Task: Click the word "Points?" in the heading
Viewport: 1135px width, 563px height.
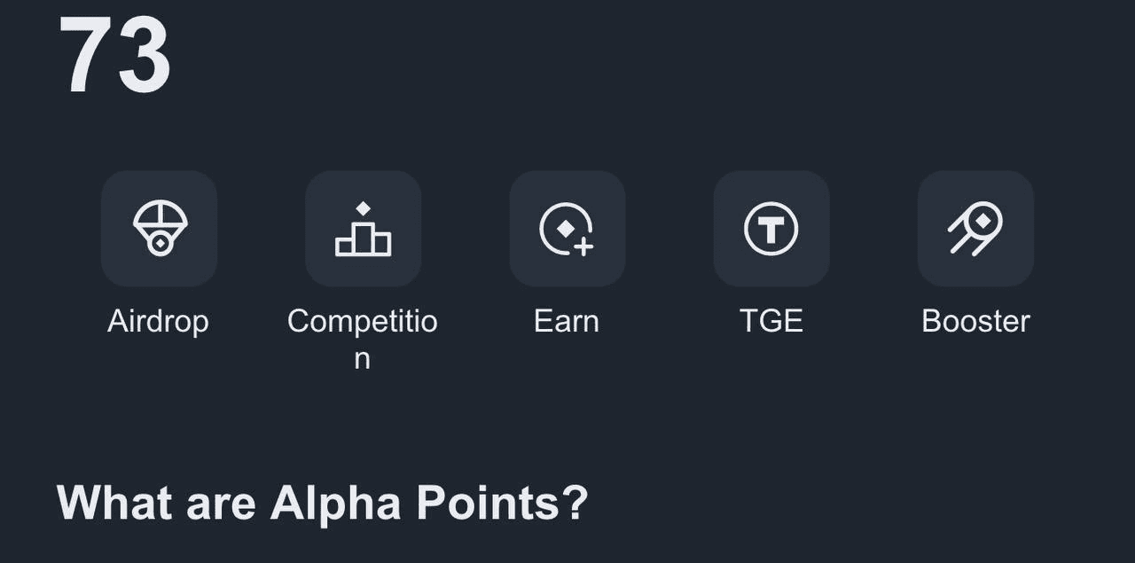Action: 502,503
